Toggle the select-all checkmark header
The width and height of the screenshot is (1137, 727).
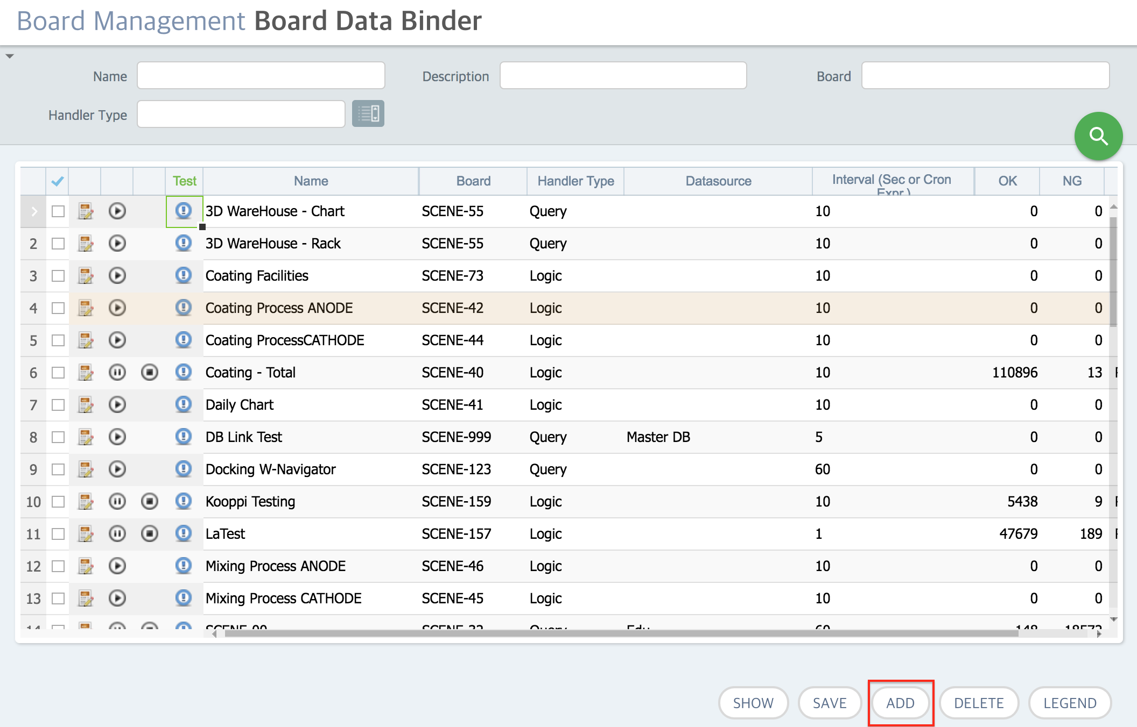[58, 181]
